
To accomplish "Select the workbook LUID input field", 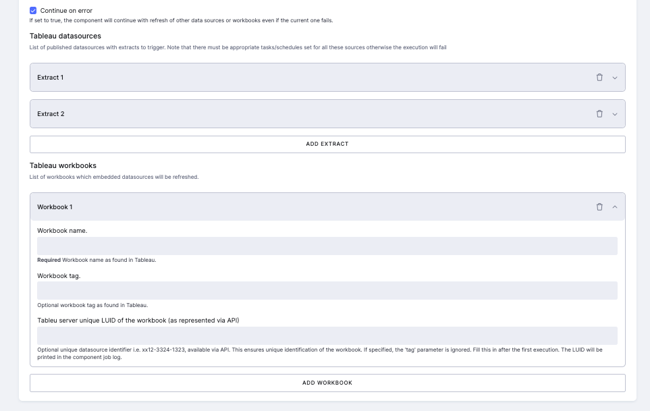I will tap(327, 336).
